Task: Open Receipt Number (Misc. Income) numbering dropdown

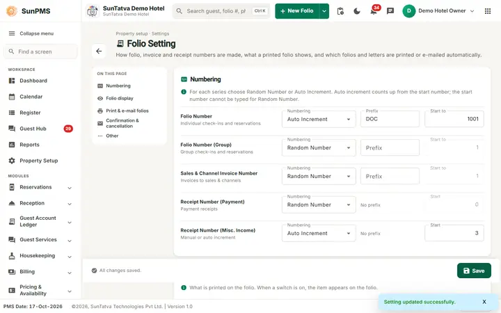Action: 319,233
